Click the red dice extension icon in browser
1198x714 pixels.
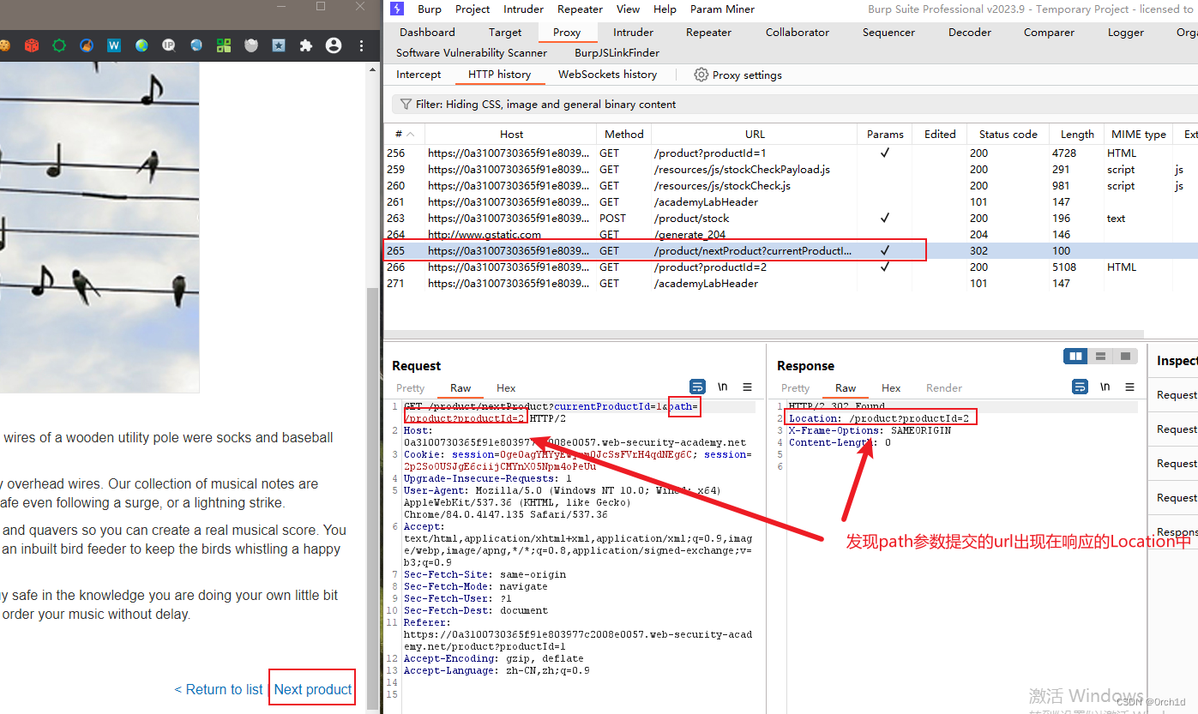[32, 45]
